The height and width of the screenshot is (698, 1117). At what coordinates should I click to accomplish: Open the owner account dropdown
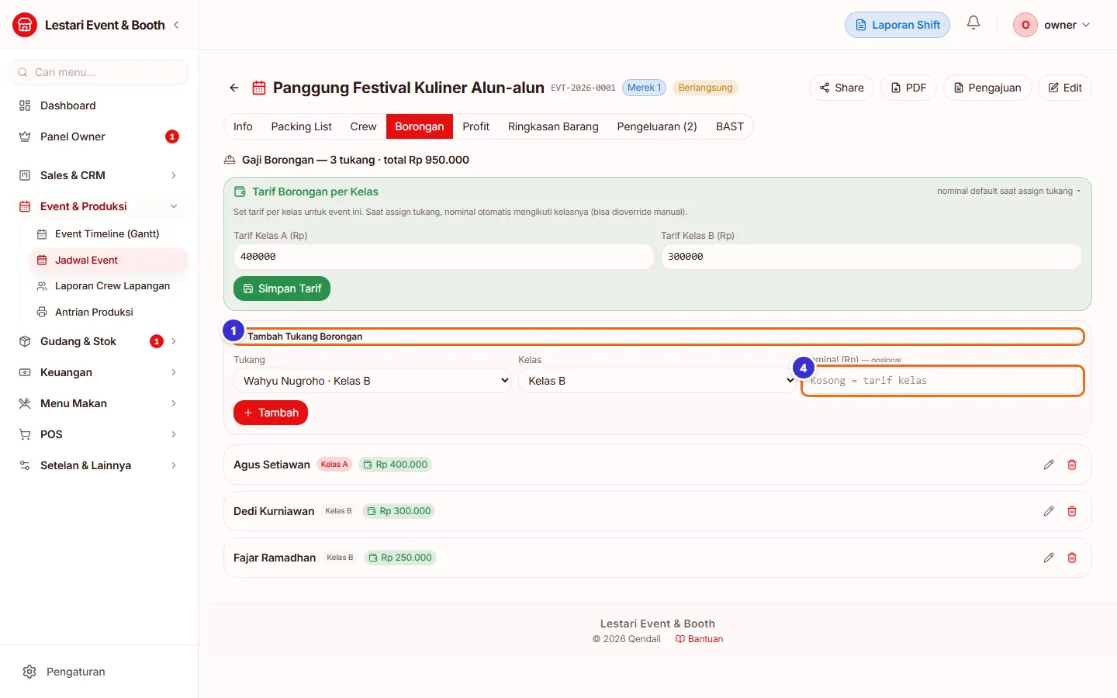point(1053,25)
